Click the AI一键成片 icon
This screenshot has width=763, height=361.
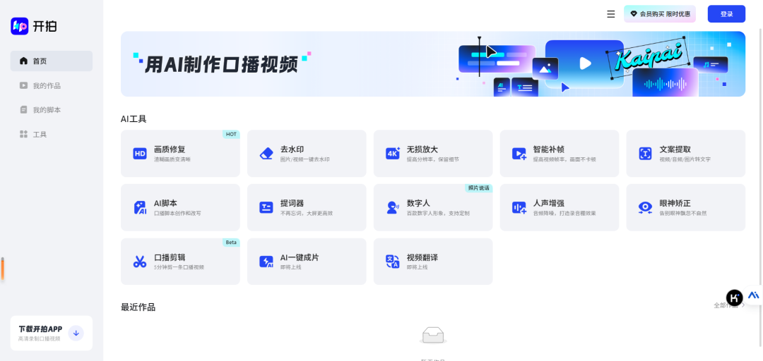click(266, 262)
